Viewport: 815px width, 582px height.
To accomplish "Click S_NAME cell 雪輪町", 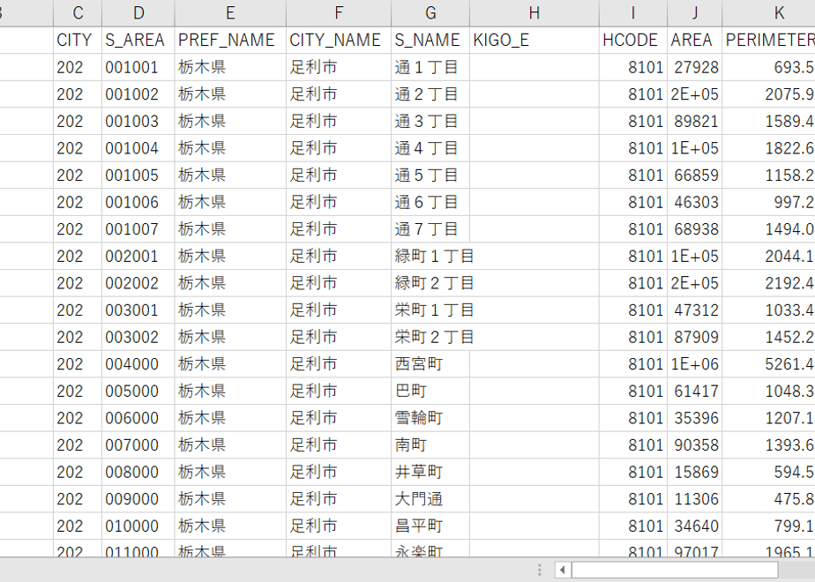I will pos(430,418).
